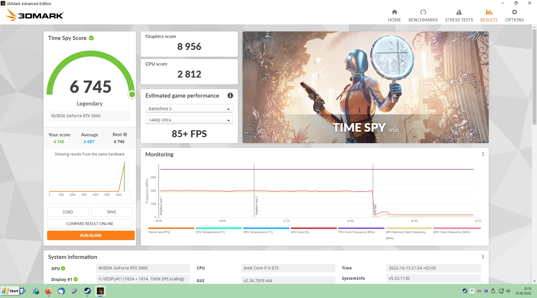Screen dimensions: 537x298
Task: Open the volume tray icon
Action: (x=508, y=291)
